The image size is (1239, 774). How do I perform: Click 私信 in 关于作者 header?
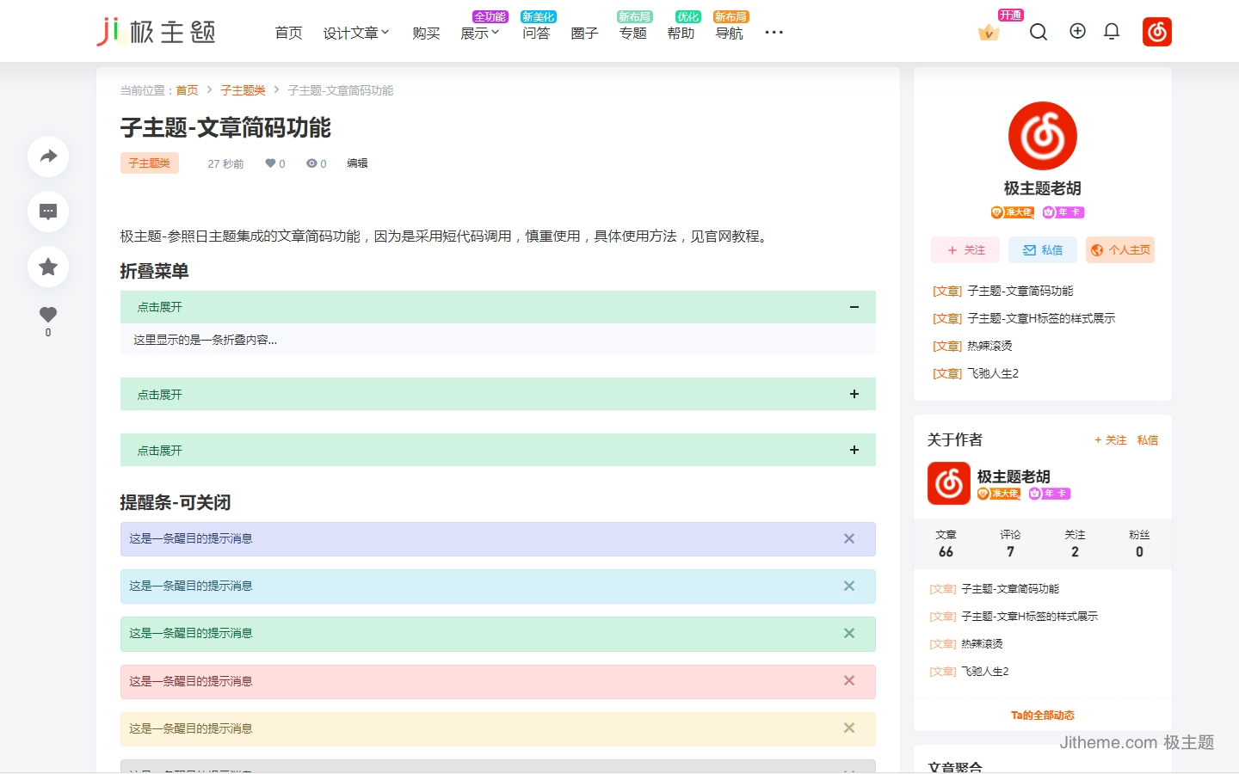(1147, 439)
